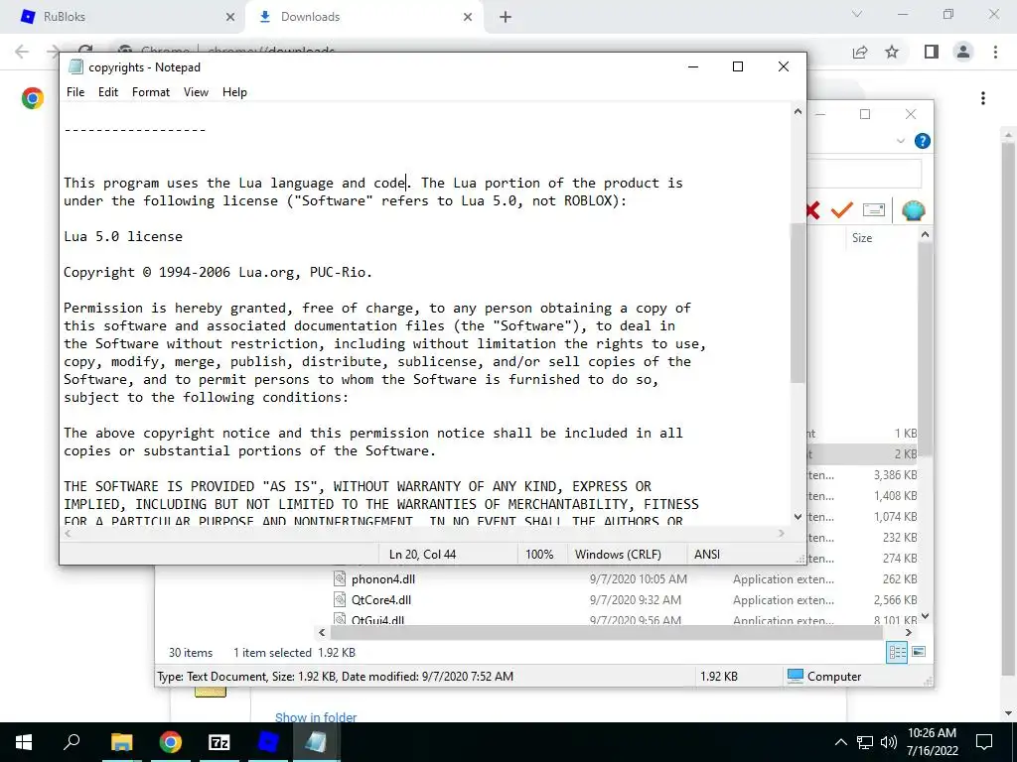Open File Explorer from the taskbar

(121, 742)
